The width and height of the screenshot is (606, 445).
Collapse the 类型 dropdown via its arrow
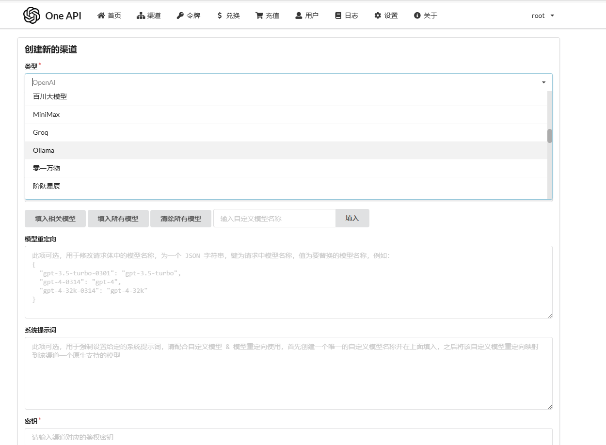click(x=543, y=82)
